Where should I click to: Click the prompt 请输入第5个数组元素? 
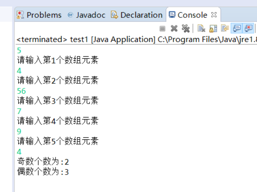58,141
